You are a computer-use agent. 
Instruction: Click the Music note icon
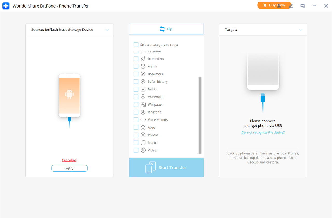pyautogui.click(x=143, y=143)
